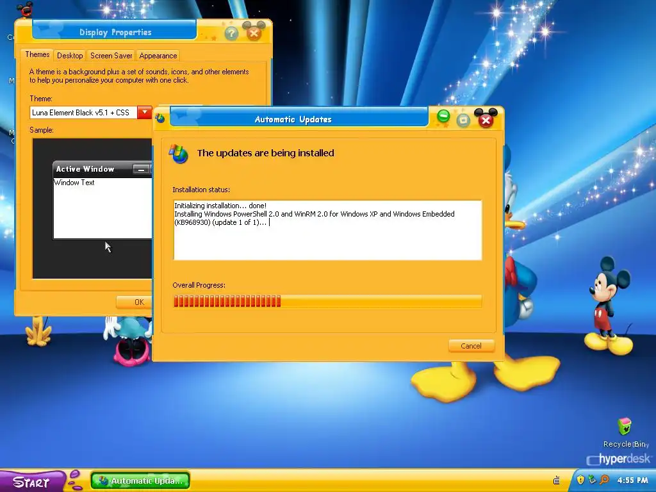Switch to the Desktop tab
Image resolution: width=656 pixels, height=492 pixels.
70,56
